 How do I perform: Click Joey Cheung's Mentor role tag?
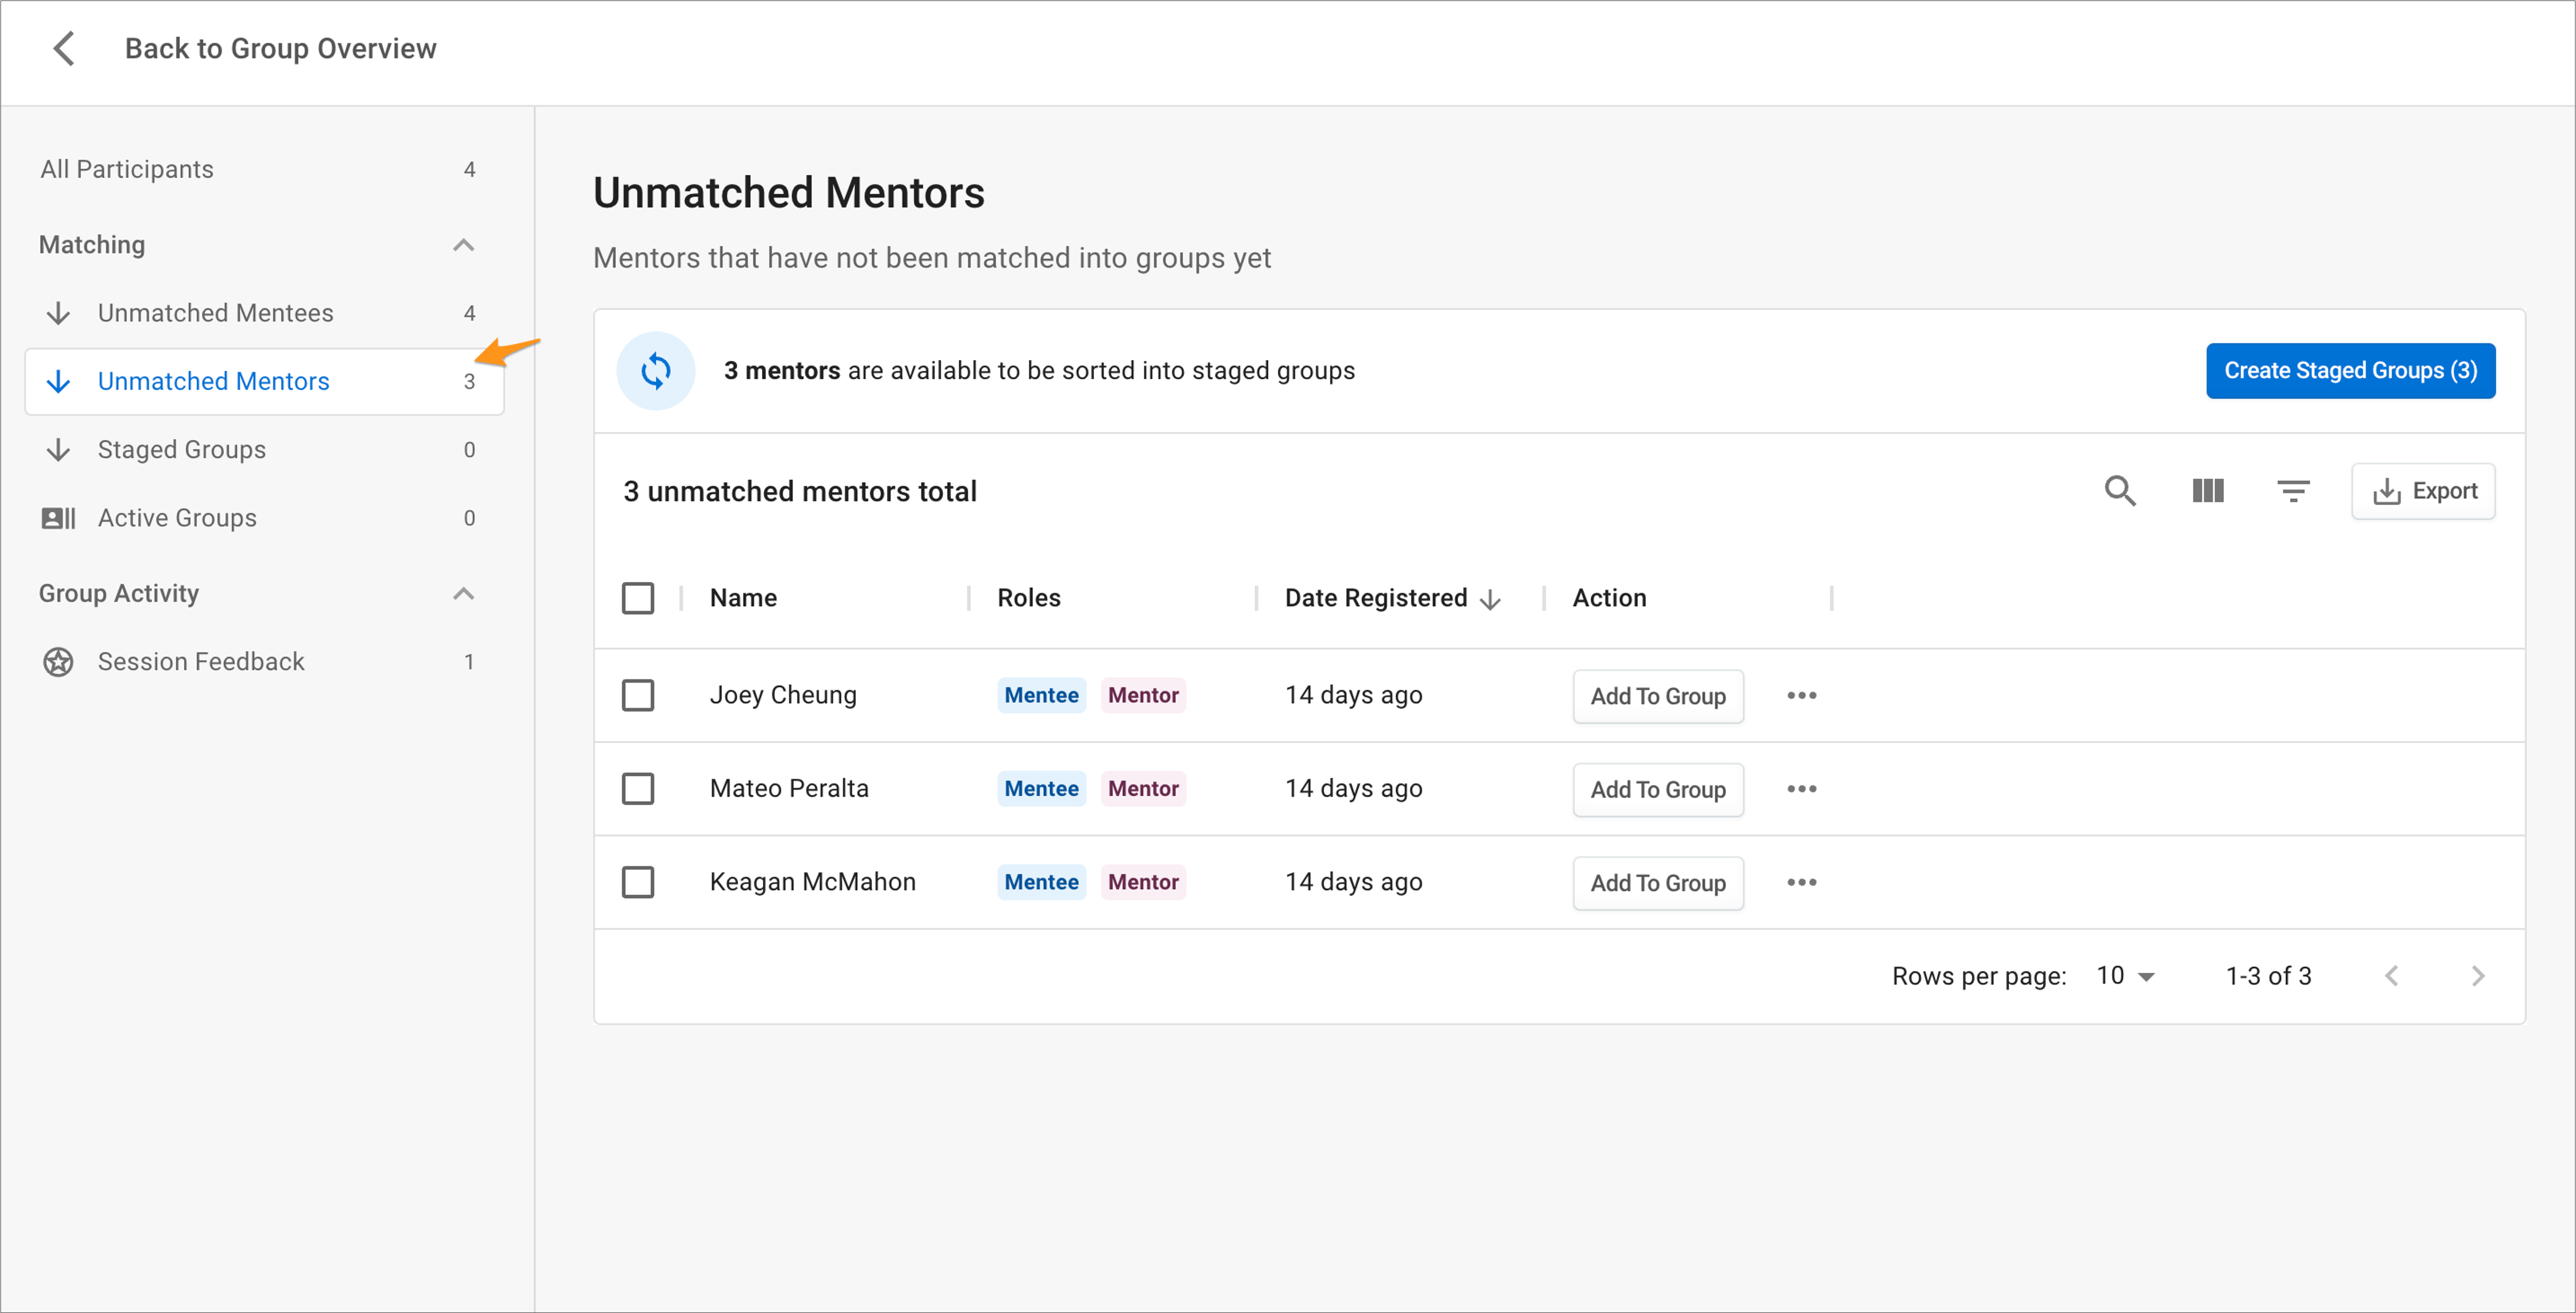pos(1143,695)
